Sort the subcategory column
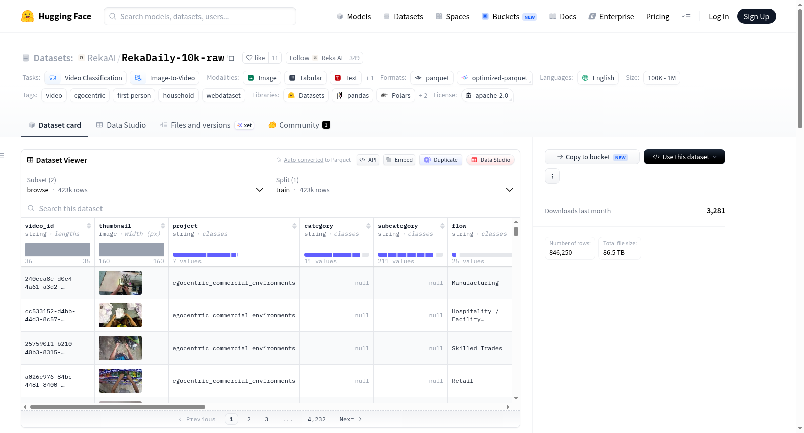Image resolution: width=804 pixels, height=433 pixels. (x=442, y=226)
